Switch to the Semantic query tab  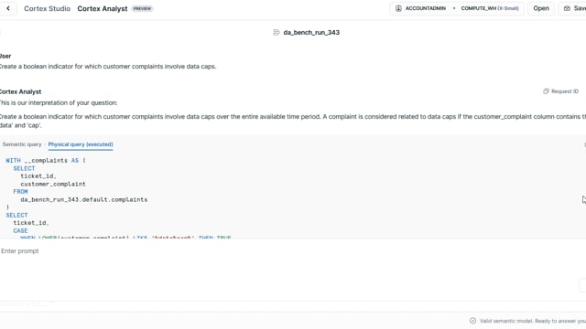(22, 144)
